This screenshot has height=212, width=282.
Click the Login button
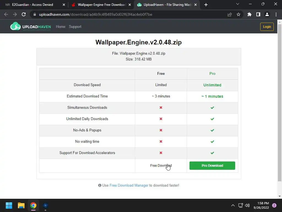(x=267, y=27)
